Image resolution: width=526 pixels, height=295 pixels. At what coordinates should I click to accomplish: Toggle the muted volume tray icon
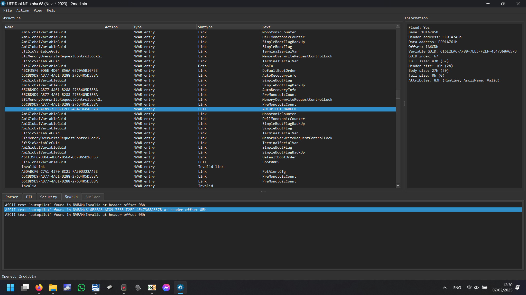click(477, 288)
